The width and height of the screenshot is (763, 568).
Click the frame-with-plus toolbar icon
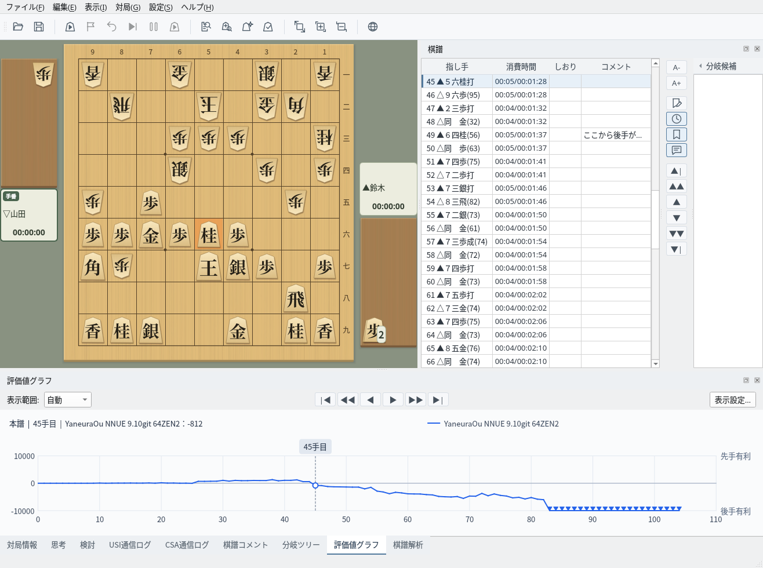tap(320, 27)
